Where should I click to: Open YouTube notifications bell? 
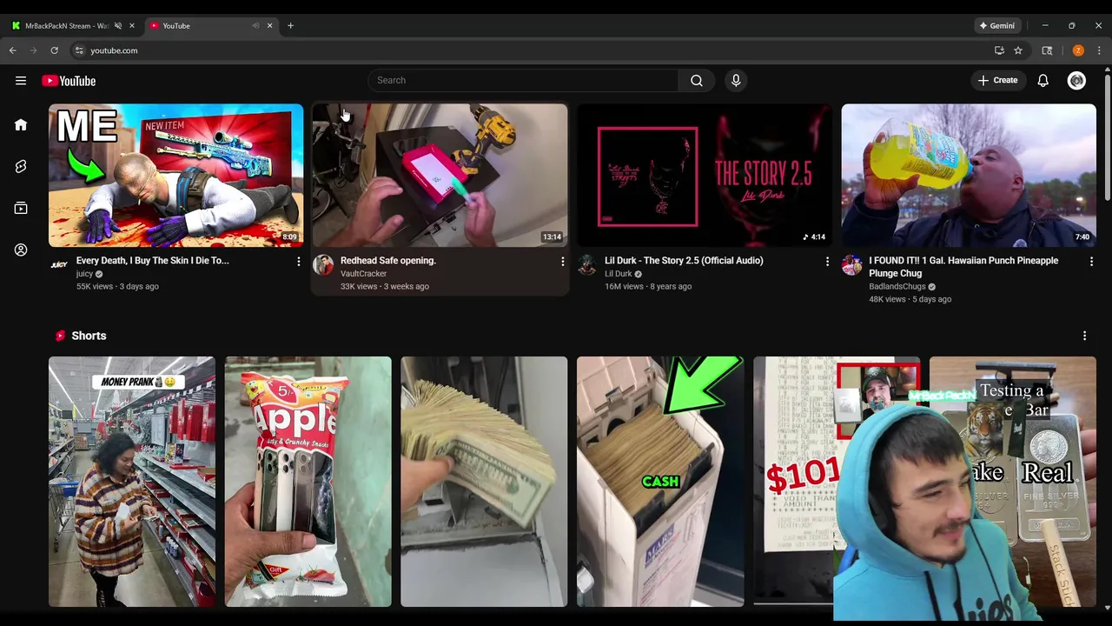click(1042, 81)
